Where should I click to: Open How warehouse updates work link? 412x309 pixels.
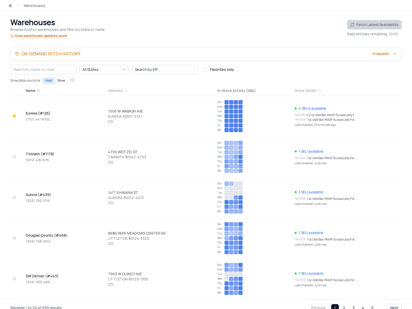click(x=41, y=36)
